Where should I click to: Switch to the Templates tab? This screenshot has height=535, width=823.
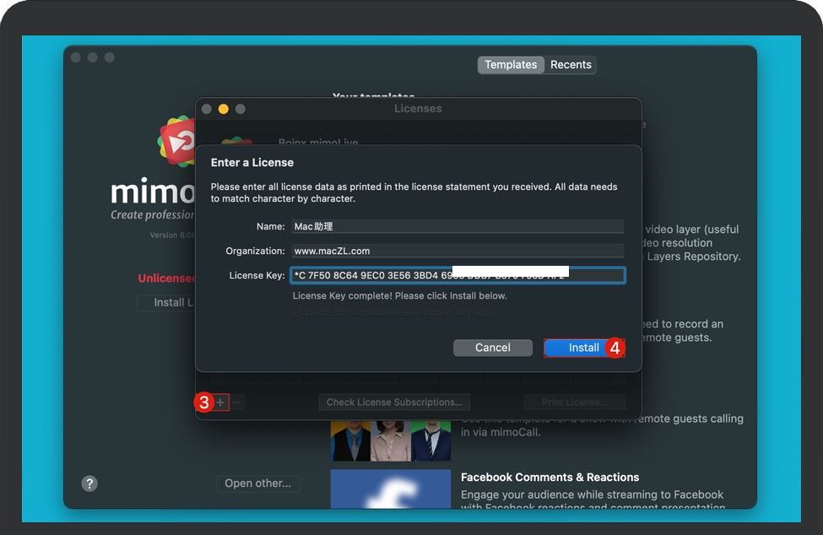click(x=511, y=64)
